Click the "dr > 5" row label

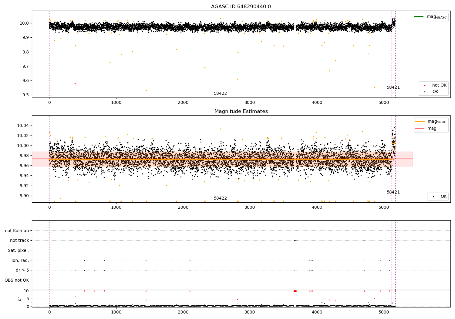click(x=22, y=270)
